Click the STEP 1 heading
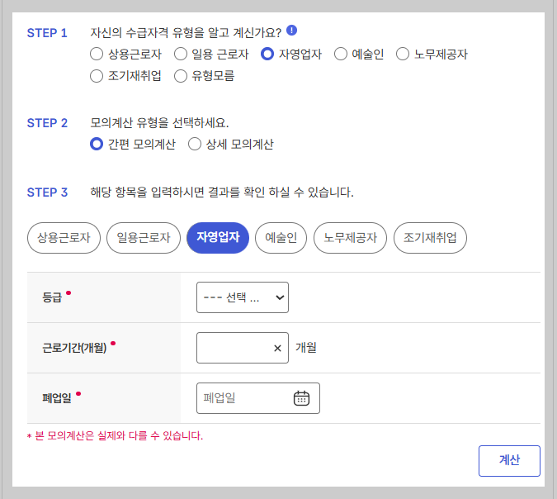This screenshot has width=557, height=499. pyautogui.click(x=47, y=33)
